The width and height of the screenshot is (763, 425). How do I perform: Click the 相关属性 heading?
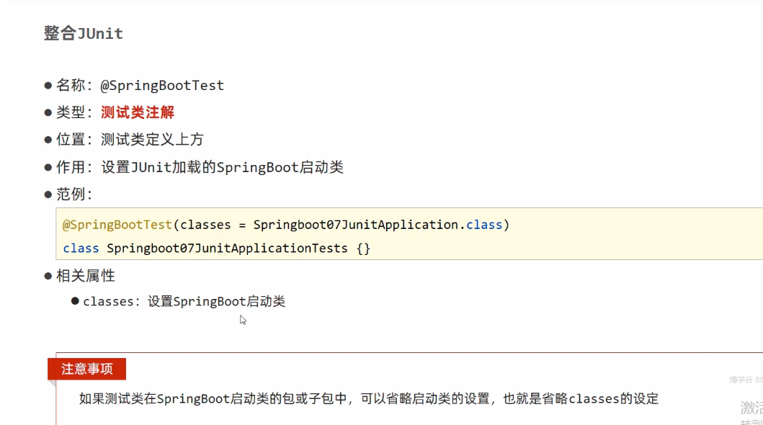(86, 276)
